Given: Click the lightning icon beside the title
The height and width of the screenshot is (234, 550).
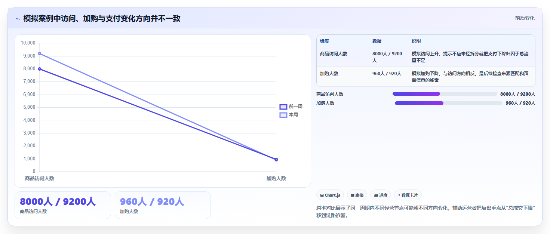Looking at the screenshot, I should 18,19.
